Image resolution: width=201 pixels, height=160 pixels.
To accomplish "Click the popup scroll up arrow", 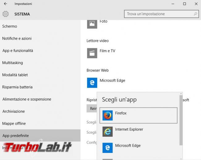I will click(181, 94).
